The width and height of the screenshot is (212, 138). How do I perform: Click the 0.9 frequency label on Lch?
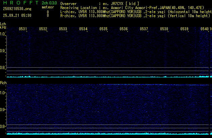(3, 51)
